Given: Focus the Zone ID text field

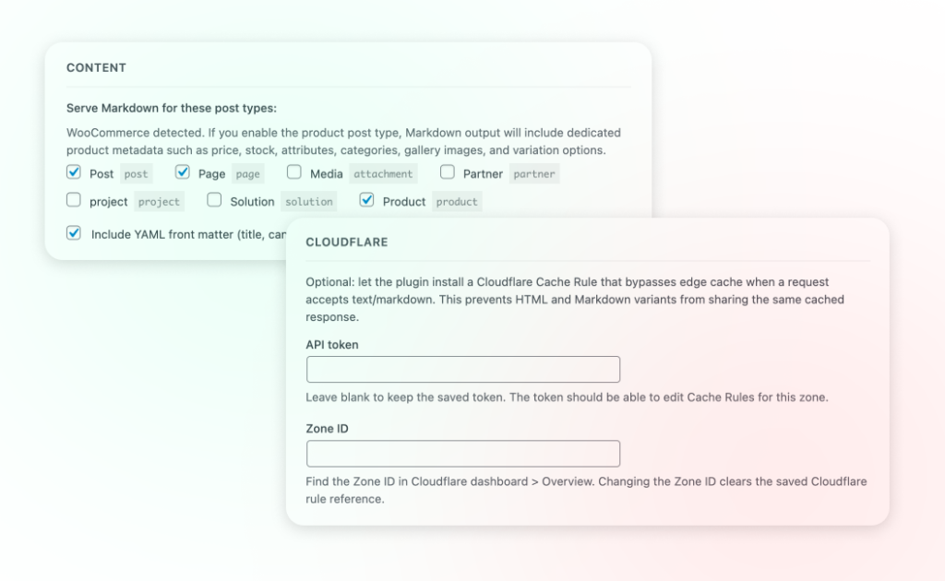Looking at the screenshot, I should [462, 454].
